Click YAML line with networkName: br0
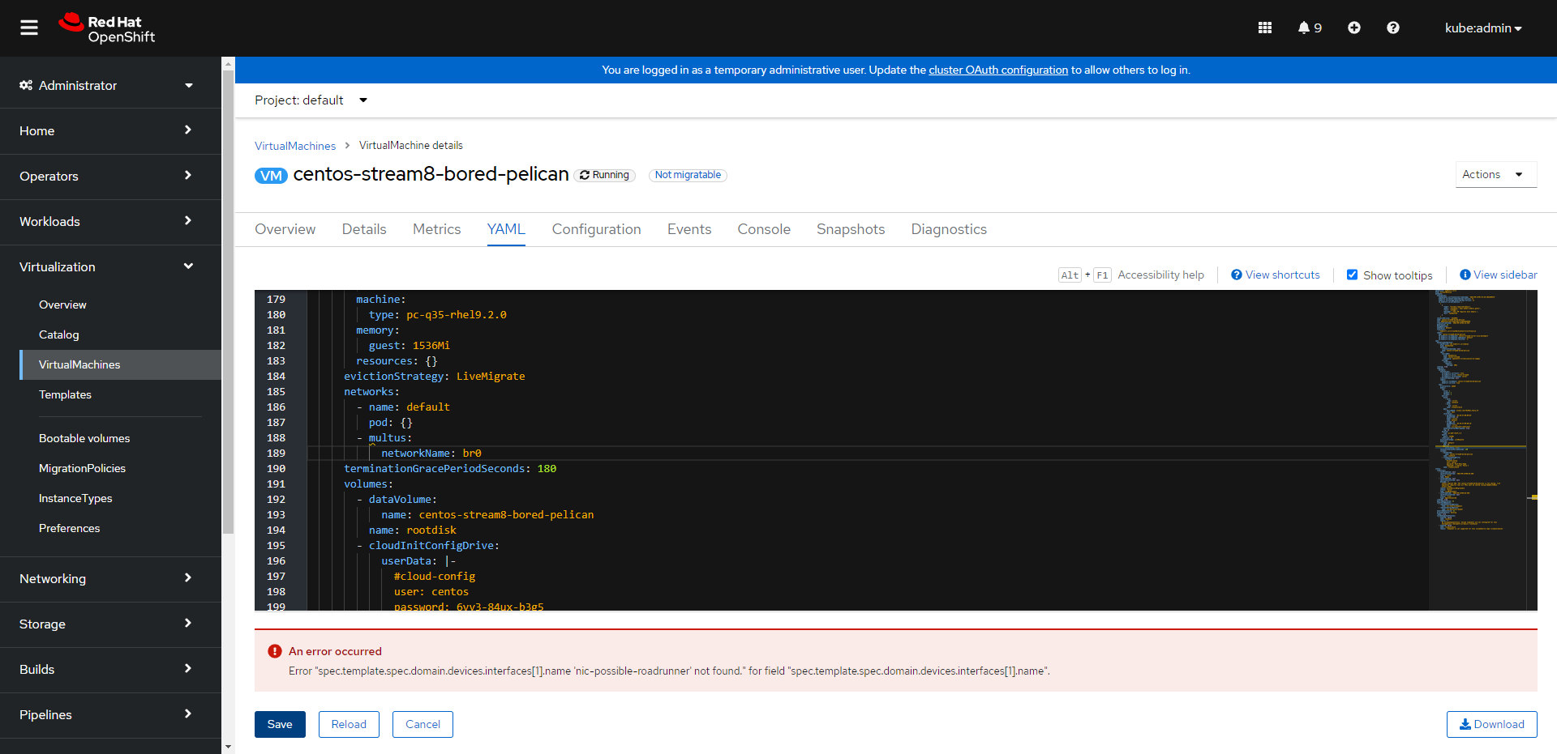The image size is (1557, 754). click(431, 454)
